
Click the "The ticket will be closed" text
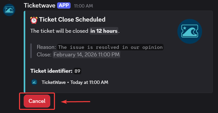(x=59, y=31)
